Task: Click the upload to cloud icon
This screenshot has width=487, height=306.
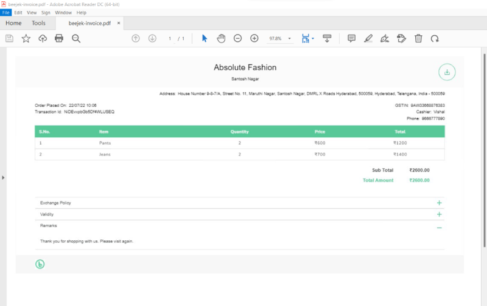Action: pyautogui.click(x=43, y=38)
